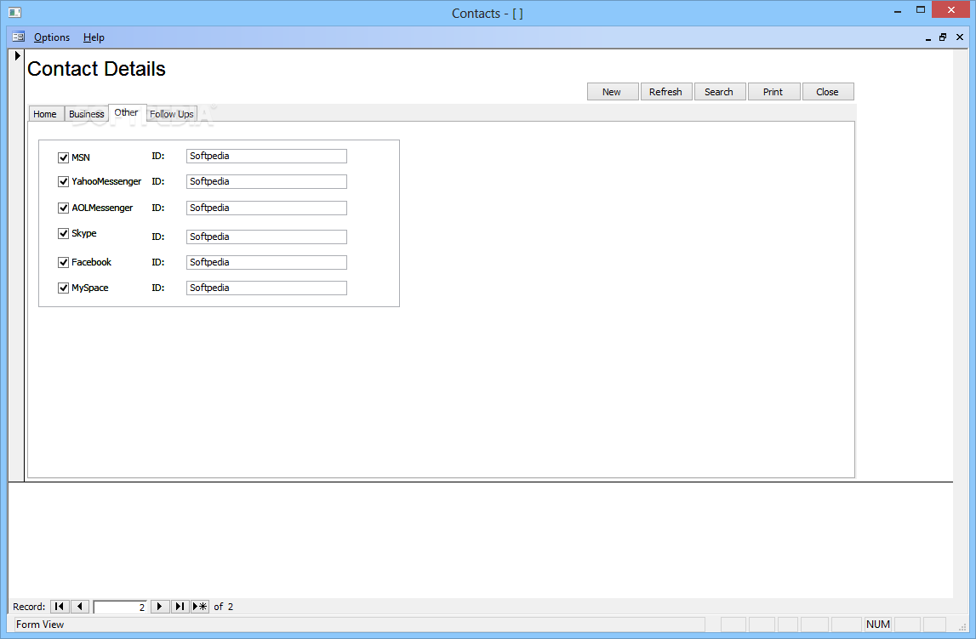The image size is (976, 639).
Task: Maximize the Contacts application window
Action: click(x=921, y=10)
